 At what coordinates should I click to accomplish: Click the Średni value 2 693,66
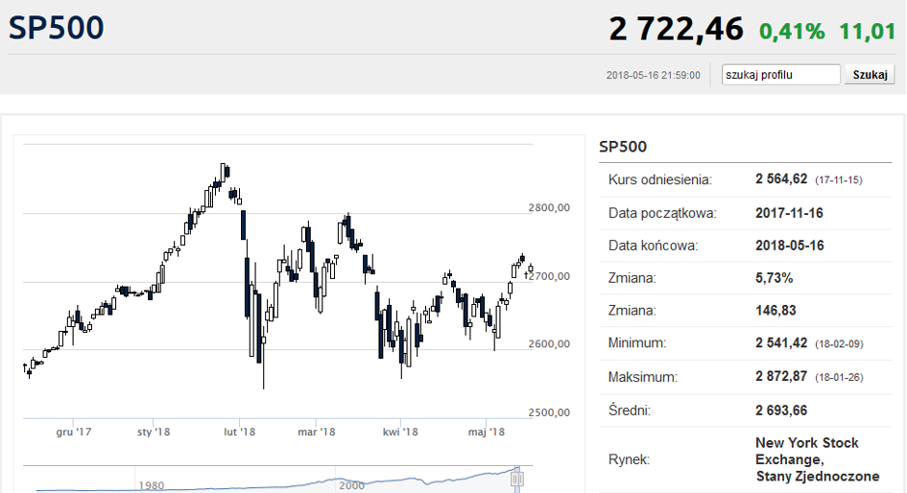pyautogui.click(x=782, y=411)
